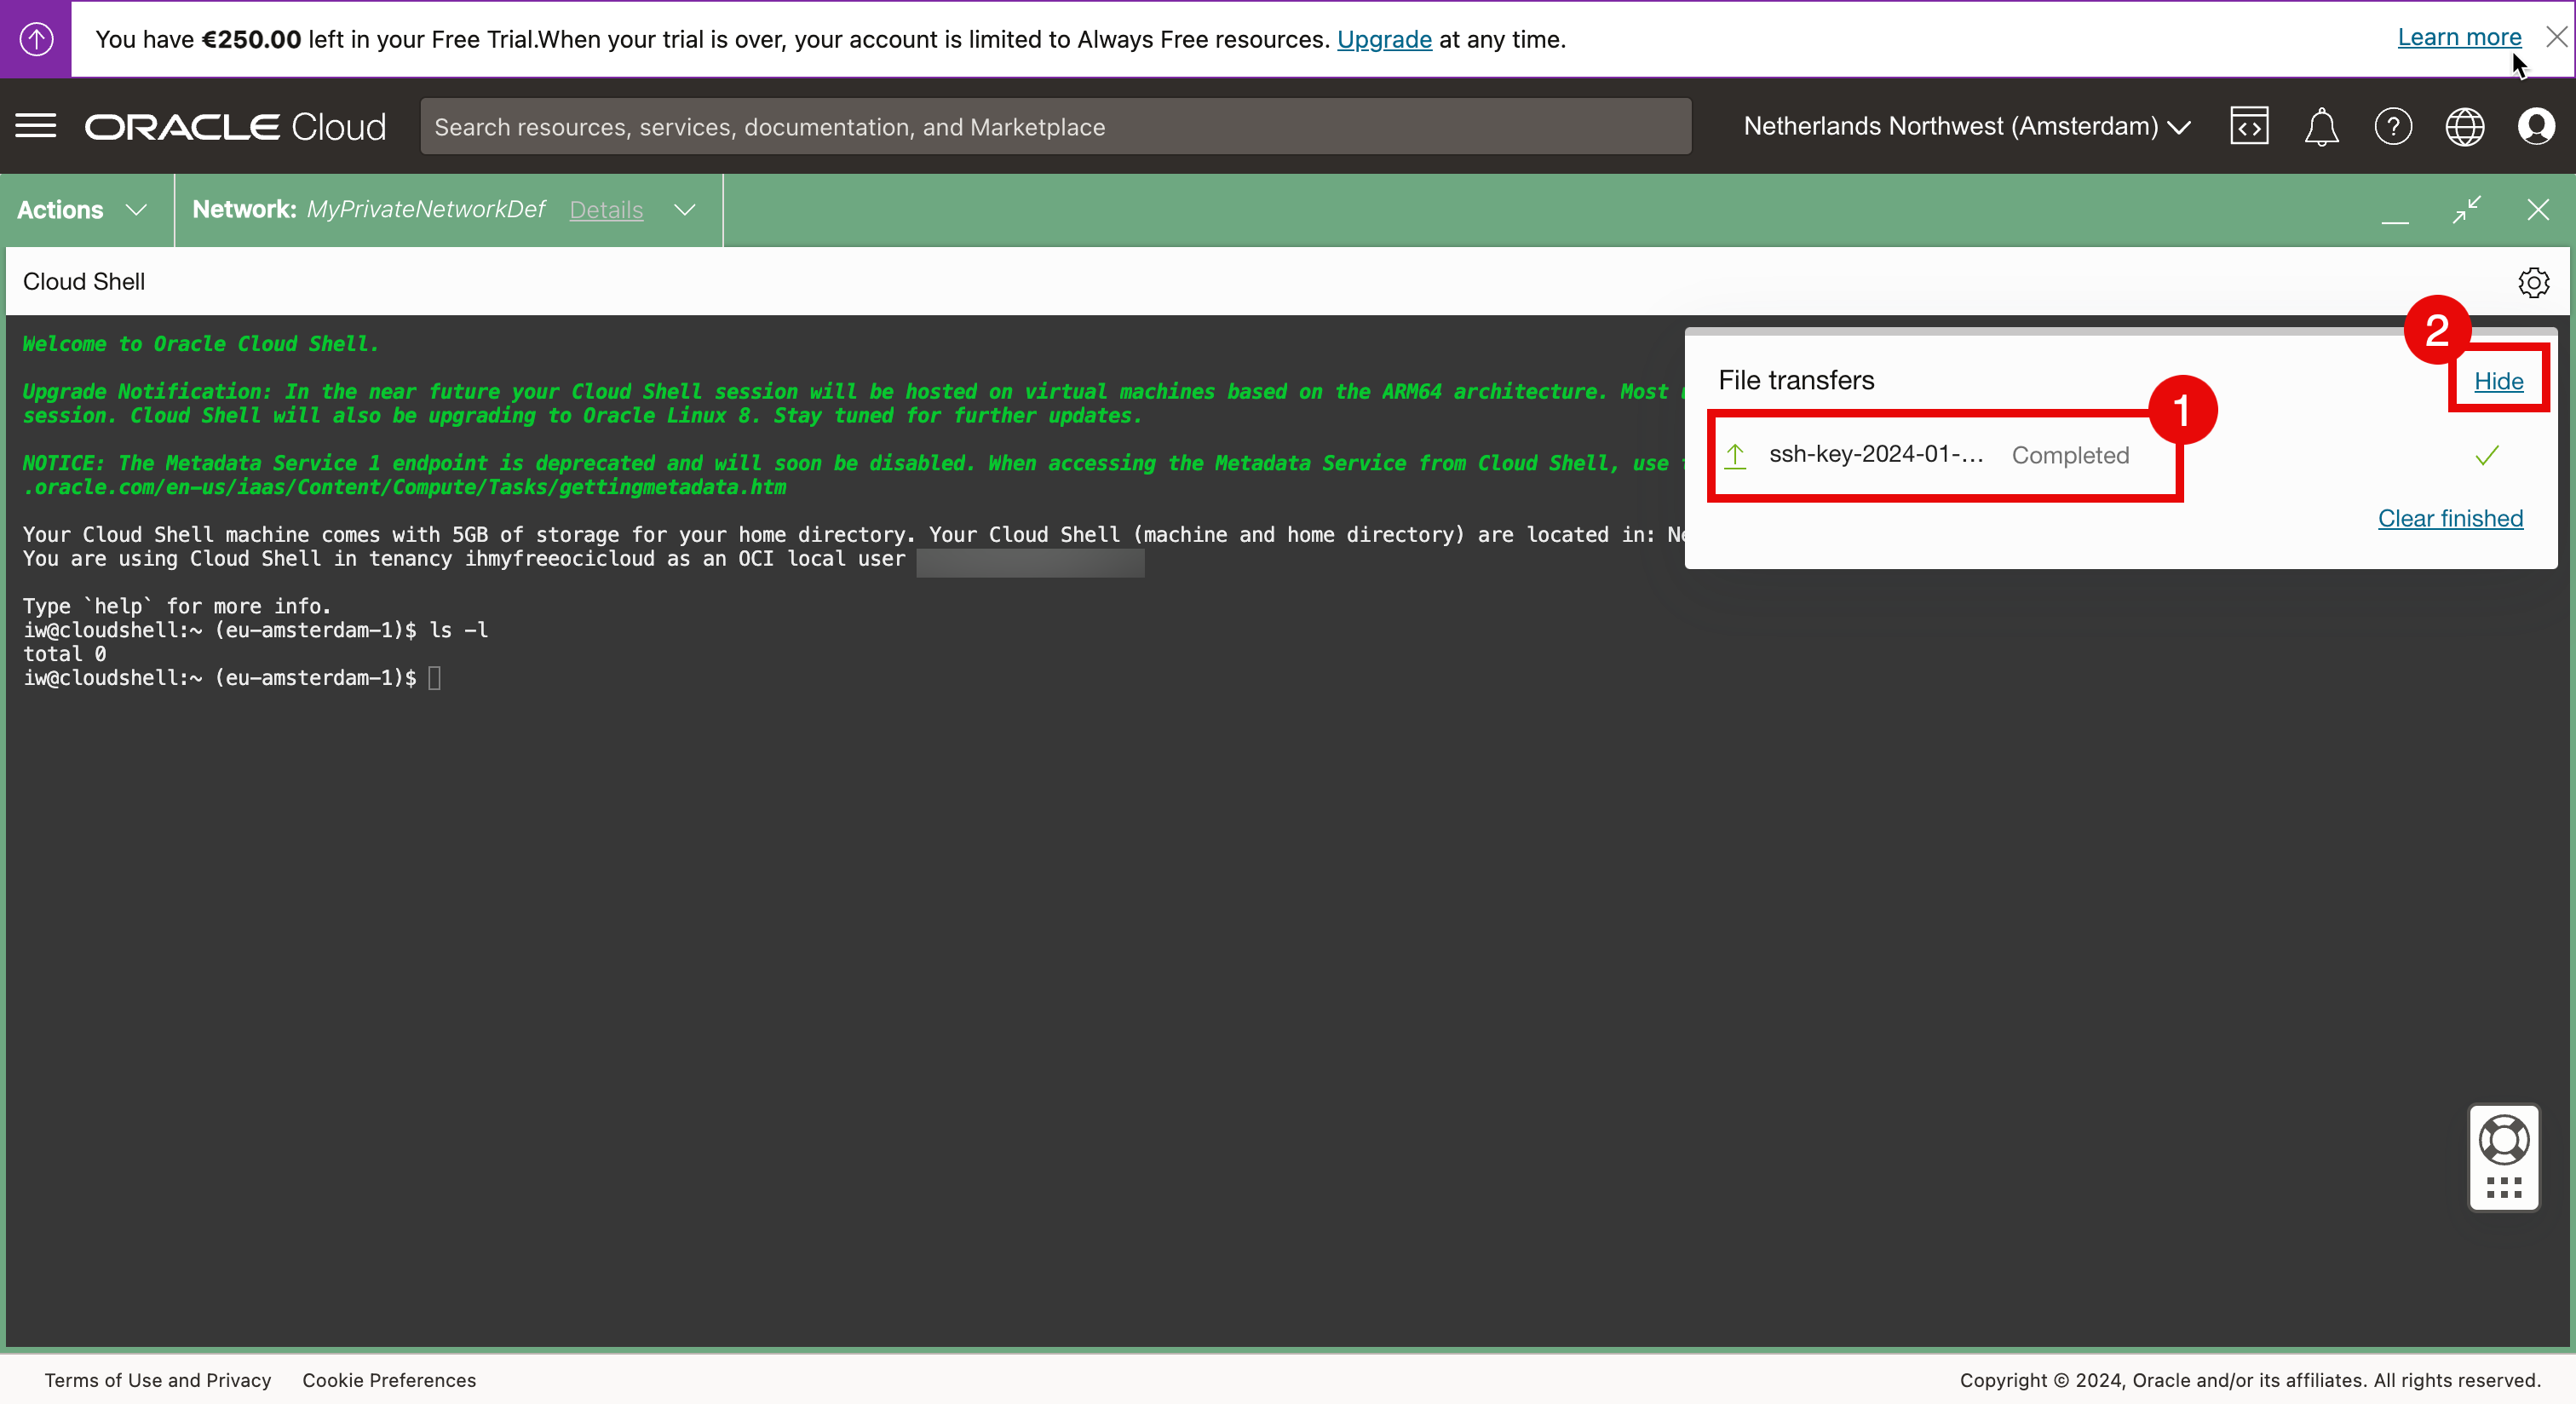Click the Clear finished link
The width and height of the screenshot is (2576, 1404).
pos(2450,518)
